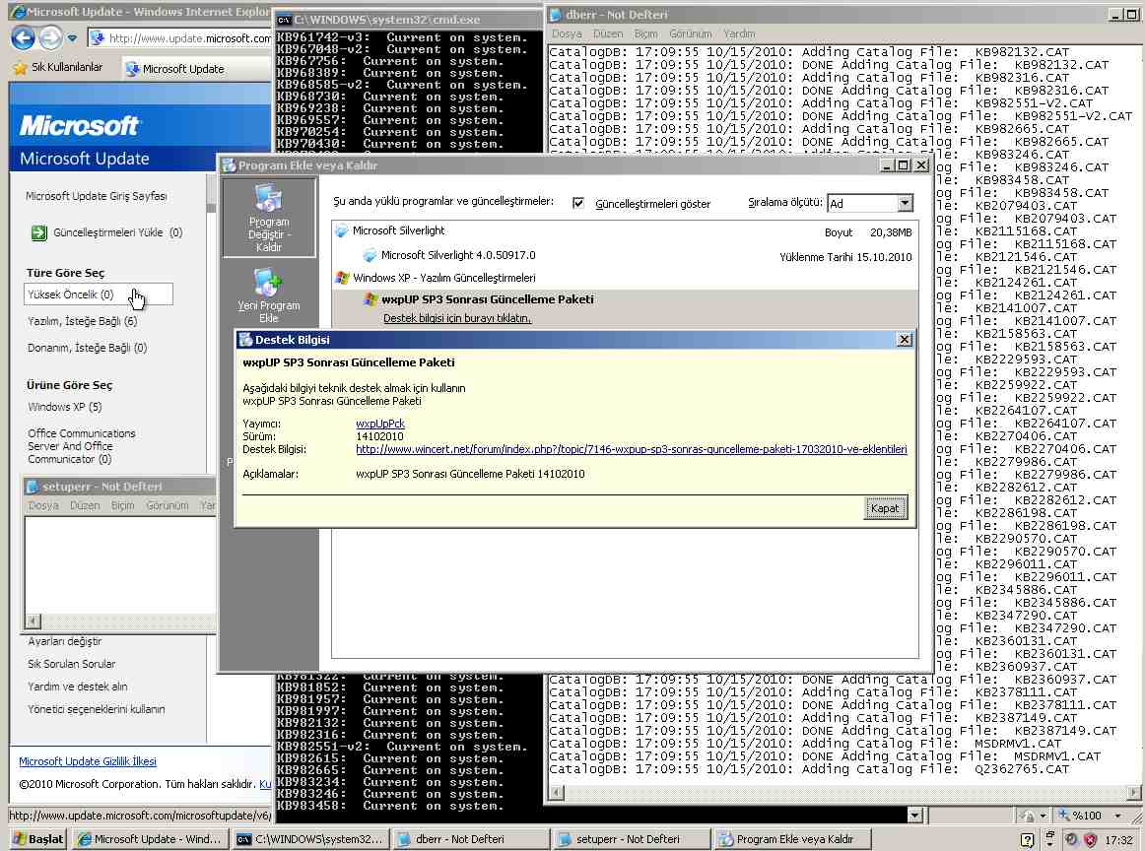Click the Microsoft Update Gizlilik İlkesi link
1145x851 pixels.
[88, 761]
